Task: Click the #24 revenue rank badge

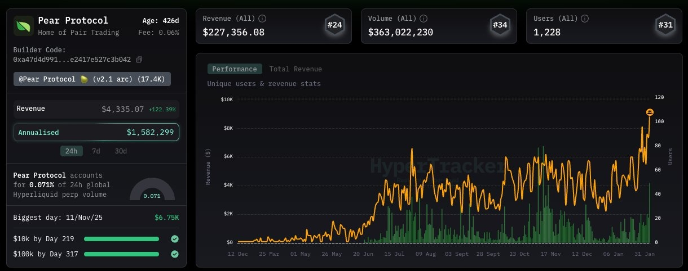Action: 335,25
